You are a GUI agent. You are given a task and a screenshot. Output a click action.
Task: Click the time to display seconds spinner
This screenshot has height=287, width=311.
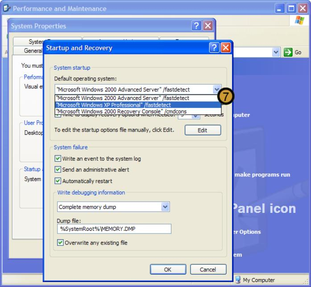coord(196,116)
